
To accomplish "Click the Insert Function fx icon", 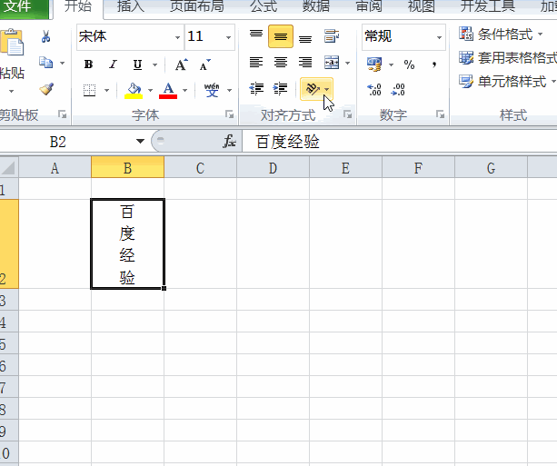I will click(230, 142).
